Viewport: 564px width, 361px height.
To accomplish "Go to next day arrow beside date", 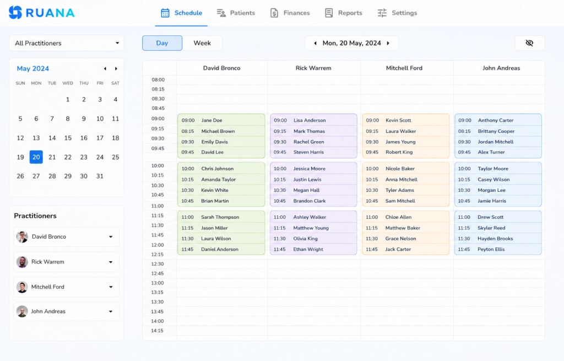I will click(388, 43).
